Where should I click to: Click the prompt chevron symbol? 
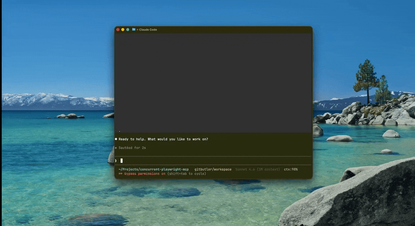tap(116, 161)
